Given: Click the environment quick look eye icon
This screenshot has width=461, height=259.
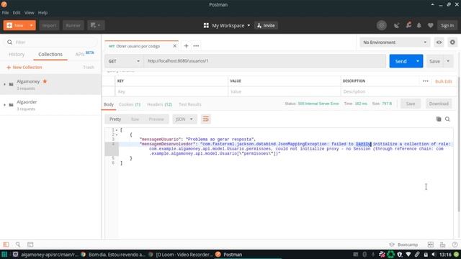Looking at the screenshot, I should (439, 42).
